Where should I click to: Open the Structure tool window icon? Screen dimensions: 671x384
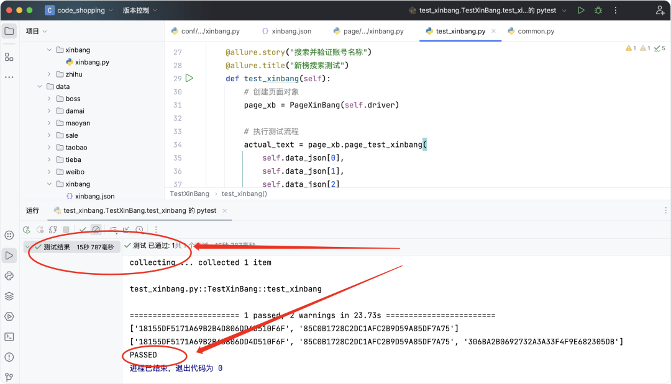[9, 57]
